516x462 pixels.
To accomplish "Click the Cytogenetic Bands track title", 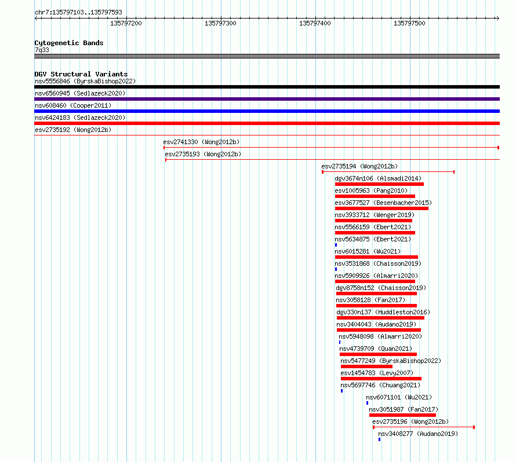I will (x=69, y=43).
